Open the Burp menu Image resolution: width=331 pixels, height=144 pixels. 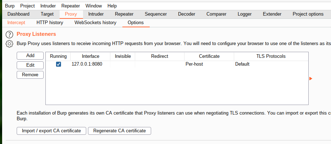point(10,6)
